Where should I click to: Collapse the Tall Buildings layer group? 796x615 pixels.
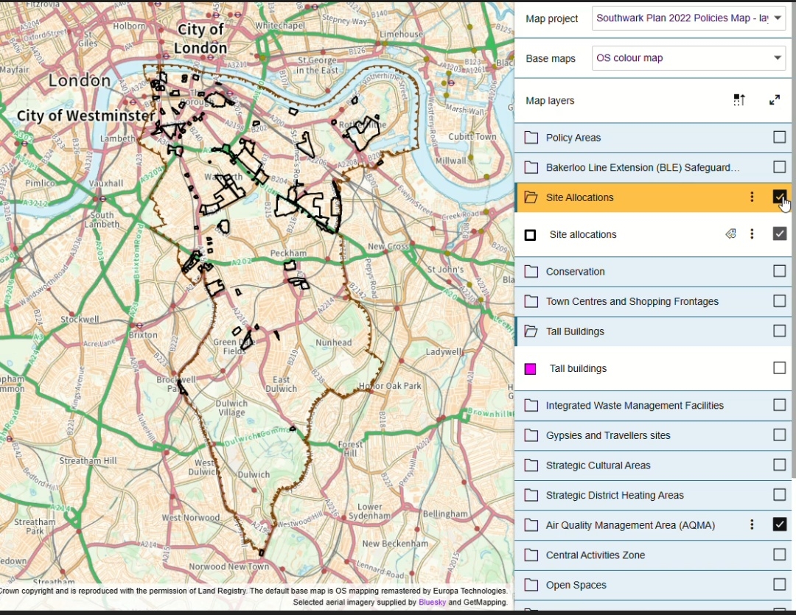coord(531,331)
